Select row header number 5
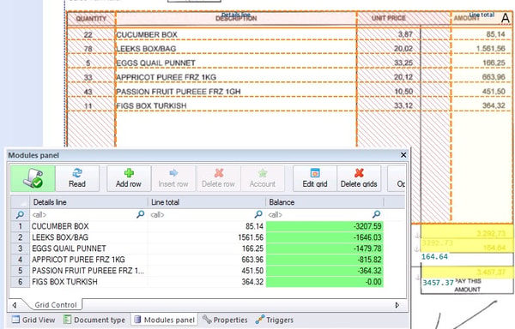 point(21,271)
